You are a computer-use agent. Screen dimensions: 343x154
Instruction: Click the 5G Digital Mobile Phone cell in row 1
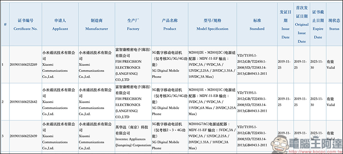pos(169,65)
